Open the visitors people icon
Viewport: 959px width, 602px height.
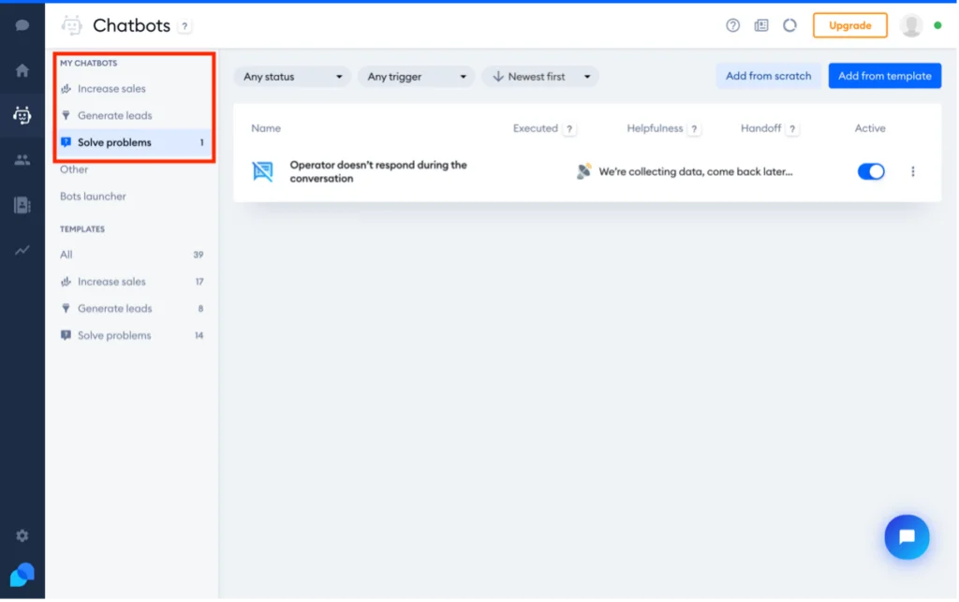click(22, 160)
